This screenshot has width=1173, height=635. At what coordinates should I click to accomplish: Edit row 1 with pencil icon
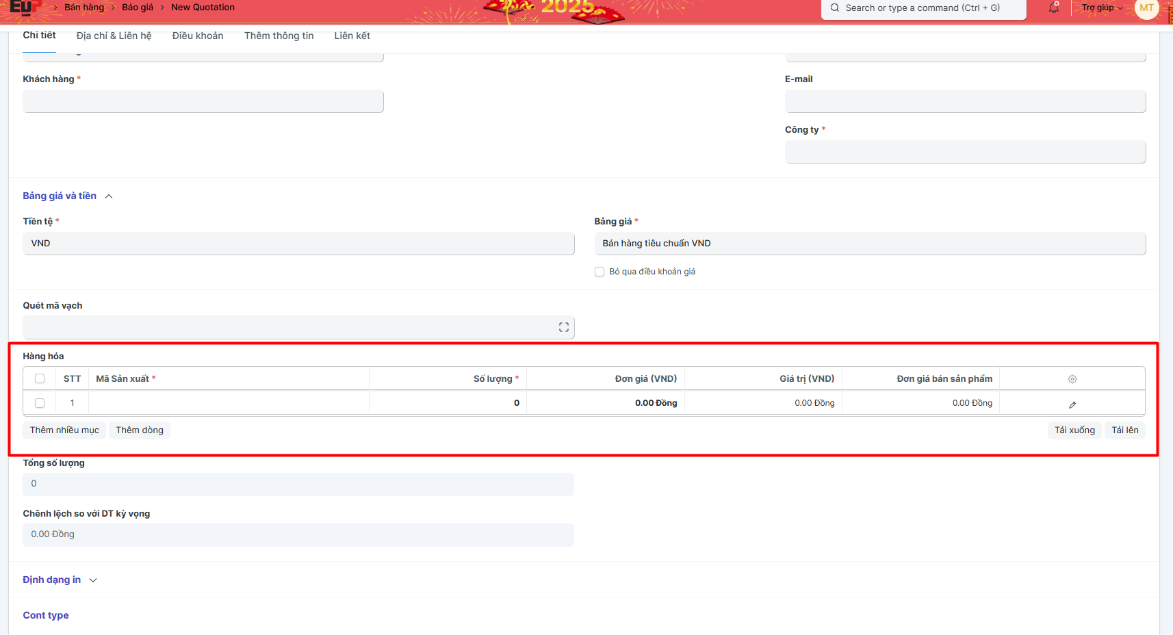point(1072,404)
